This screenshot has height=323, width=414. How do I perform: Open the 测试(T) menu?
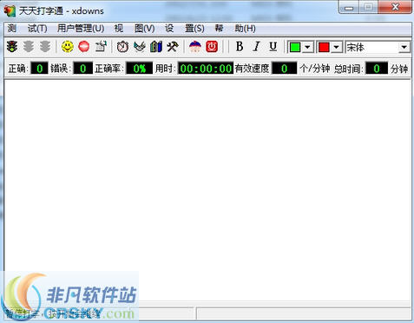pos(28,29)
